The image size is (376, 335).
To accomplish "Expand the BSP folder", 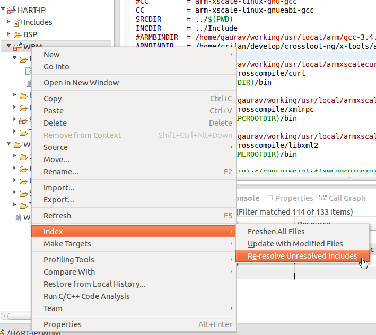I will (x=8, y=34).
